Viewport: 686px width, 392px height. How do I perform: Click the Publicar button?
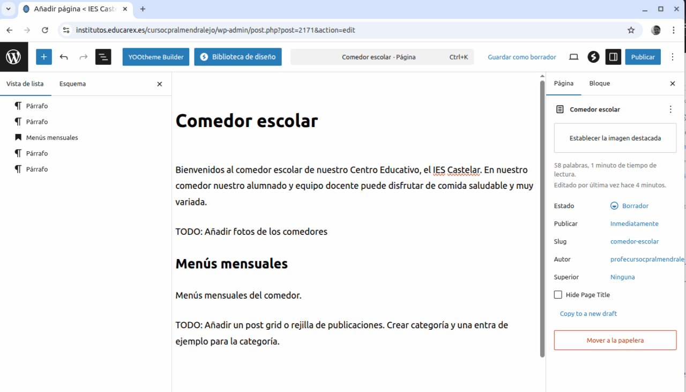(643, 57)
